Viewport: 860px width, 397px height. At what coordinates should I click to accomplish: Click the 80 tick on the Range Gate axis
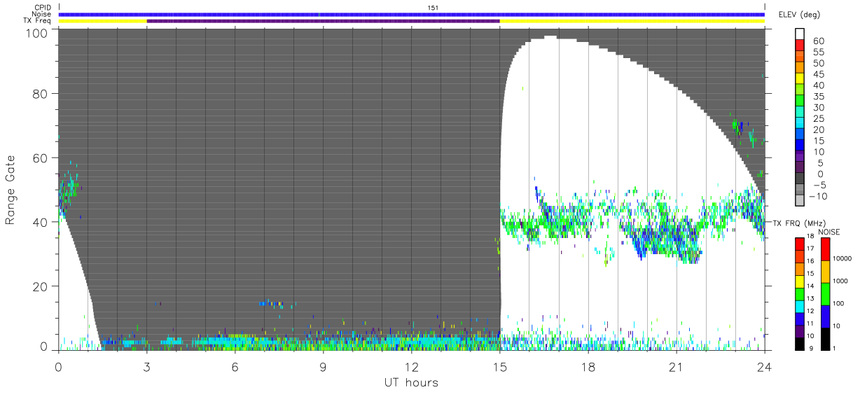click(x=41, y=93)
